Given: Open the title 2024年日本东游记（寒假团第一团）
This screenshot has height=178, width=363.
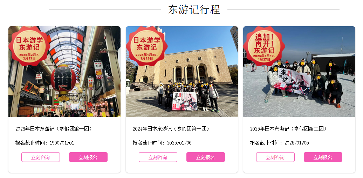Looking at the screenshot, I should (172, 129).
